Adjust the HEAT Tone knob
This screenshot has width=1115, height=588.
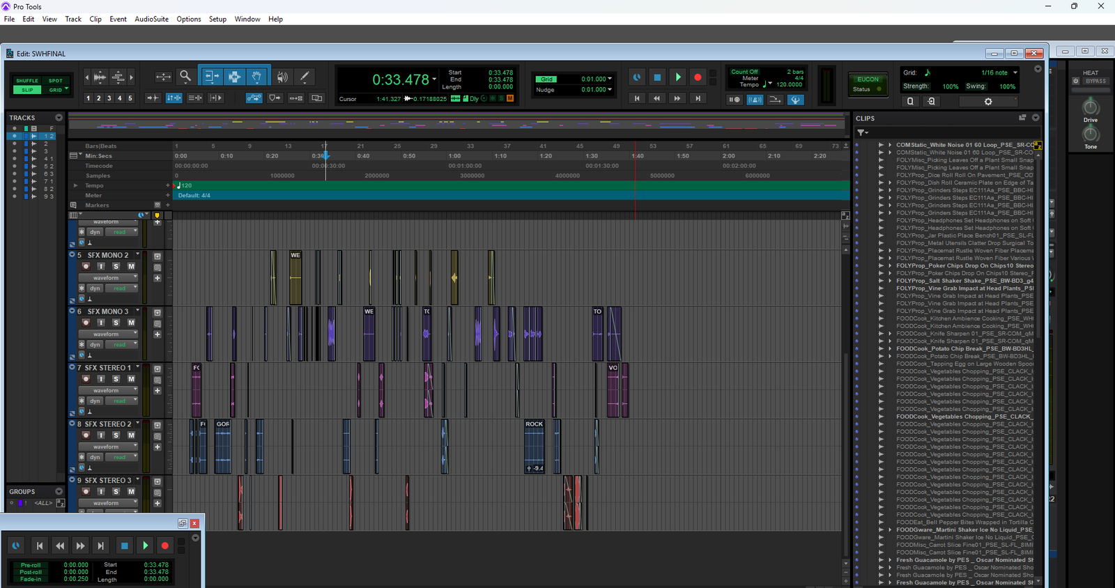pos(1091,133)
